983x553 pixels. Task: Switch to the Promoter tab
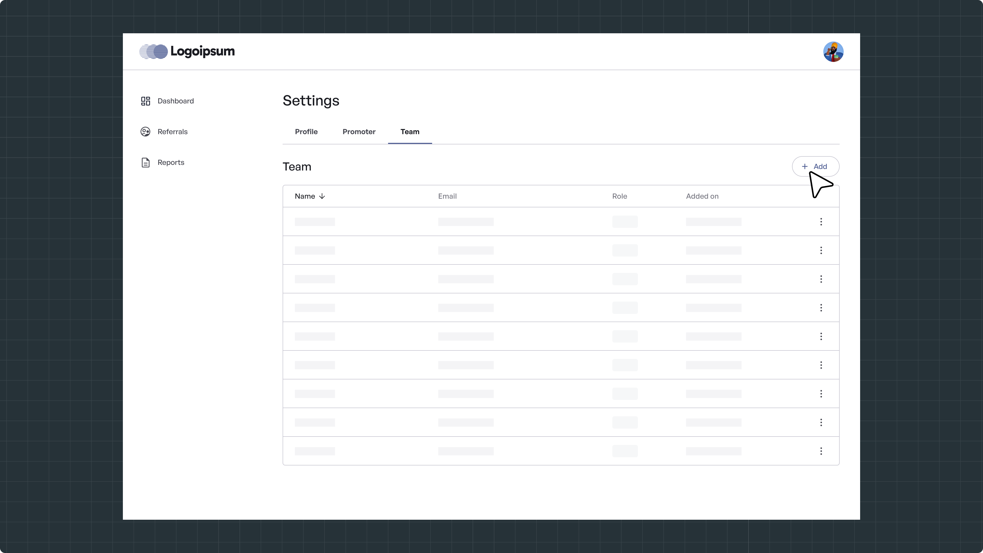pyautogui.click(x=359, y=132)
